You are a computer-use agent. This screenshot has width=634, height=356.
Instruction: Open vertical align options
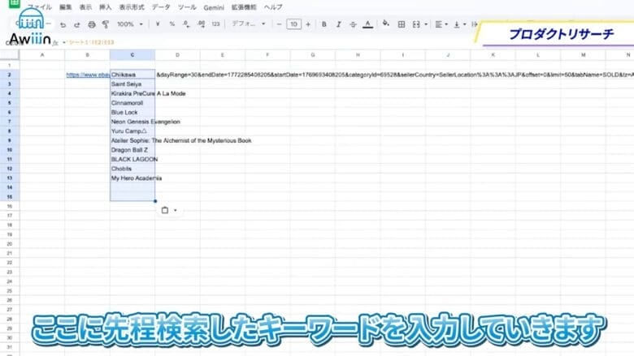pyautogui.click(x=459, y=24)
